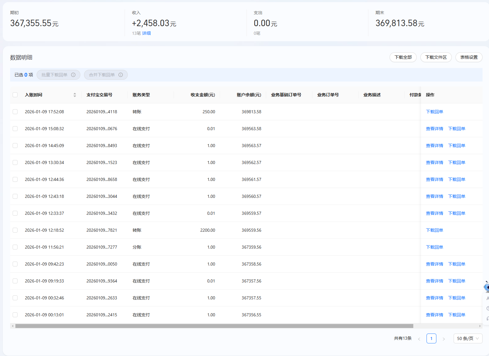
Task: Open 表格设置 table settings
Action: pyautogui.click(x=469, y=57)
